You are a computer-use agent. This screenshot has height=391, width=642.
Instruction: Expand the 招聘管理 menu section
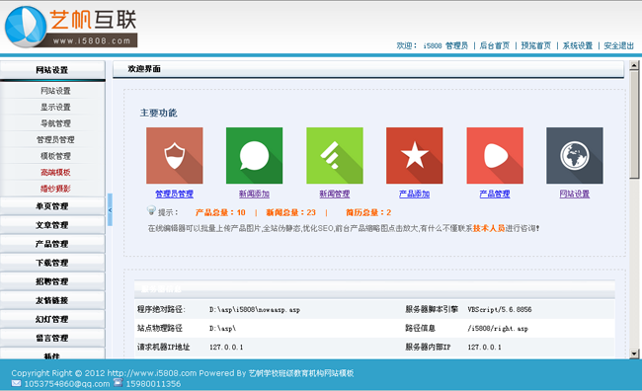click(52, 281)
